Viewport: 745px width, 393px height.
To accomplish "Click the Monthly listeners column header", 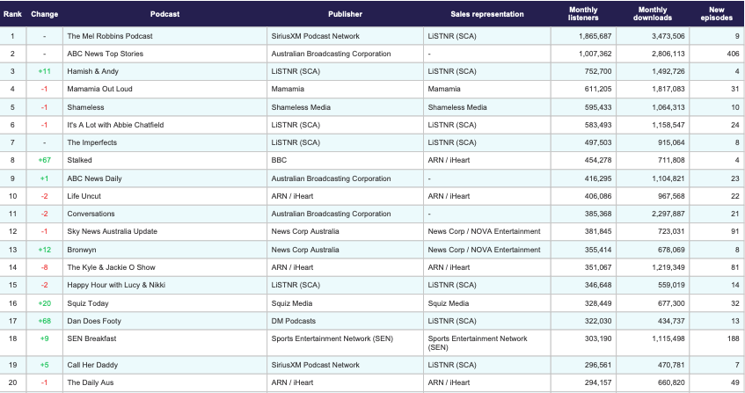I will point(583,14).
